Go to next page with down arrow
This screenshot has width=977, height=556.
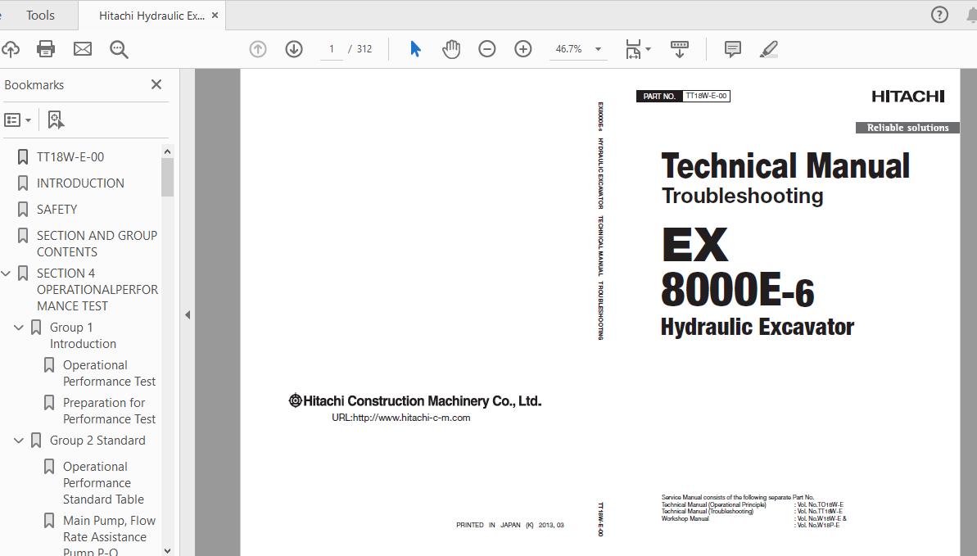294,49
